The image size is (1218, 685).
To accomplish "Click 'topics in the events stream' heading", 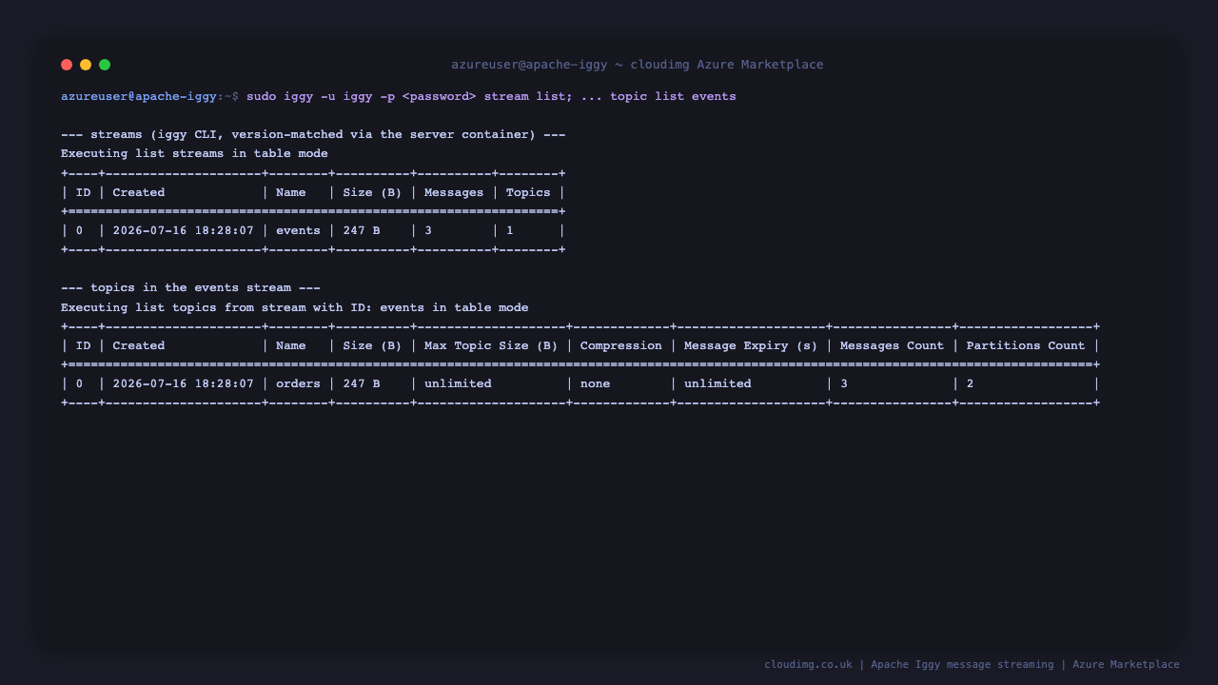I will pyautogui.click(x=190, y=288).
